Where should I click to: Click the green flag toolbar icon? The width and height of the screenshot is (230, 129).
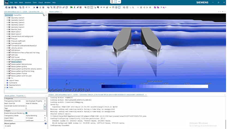coord(71,7)
